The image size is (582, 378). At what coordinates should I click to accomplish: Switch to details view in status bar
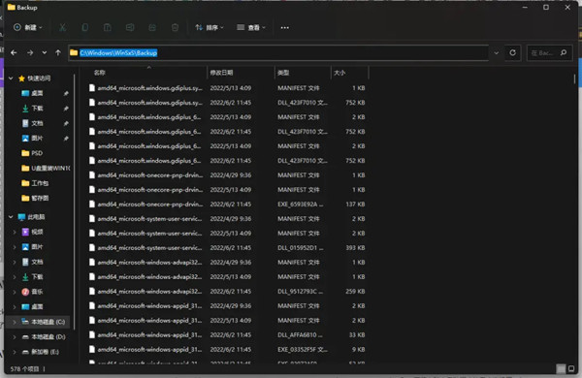(561, 368)
